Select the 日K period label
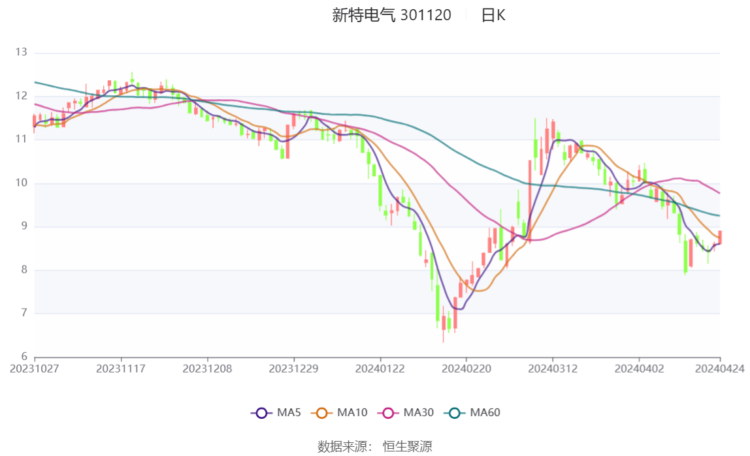750x456 pixels. [x=493, y=16]
